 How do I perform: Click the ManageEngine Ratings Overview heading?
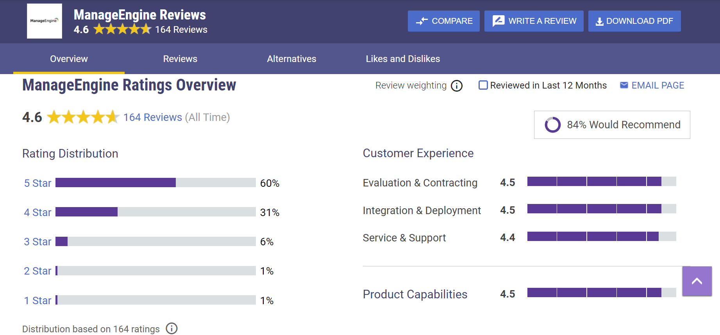[x=129, y=85]
